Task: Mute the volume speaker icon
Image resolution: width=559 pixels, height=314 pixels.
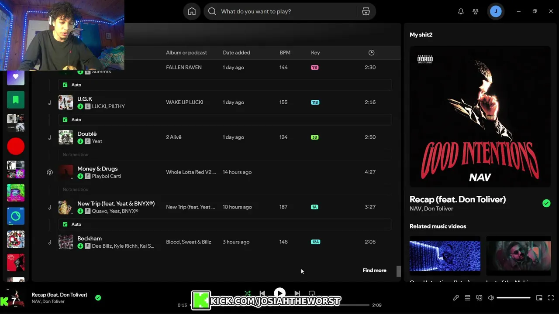Action: tap(491, 298)
